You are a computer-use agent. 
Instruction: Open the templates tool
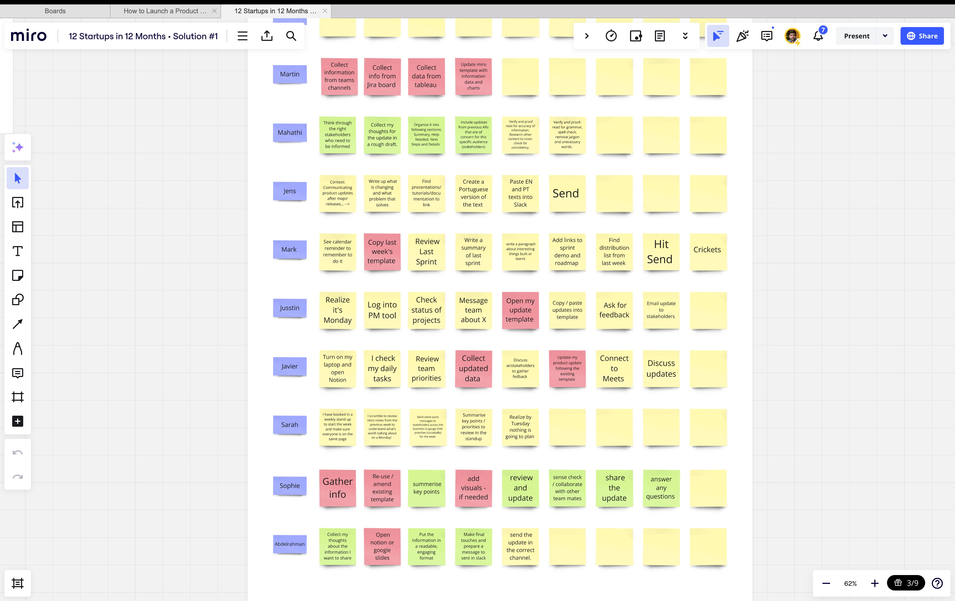pos(17,227)
